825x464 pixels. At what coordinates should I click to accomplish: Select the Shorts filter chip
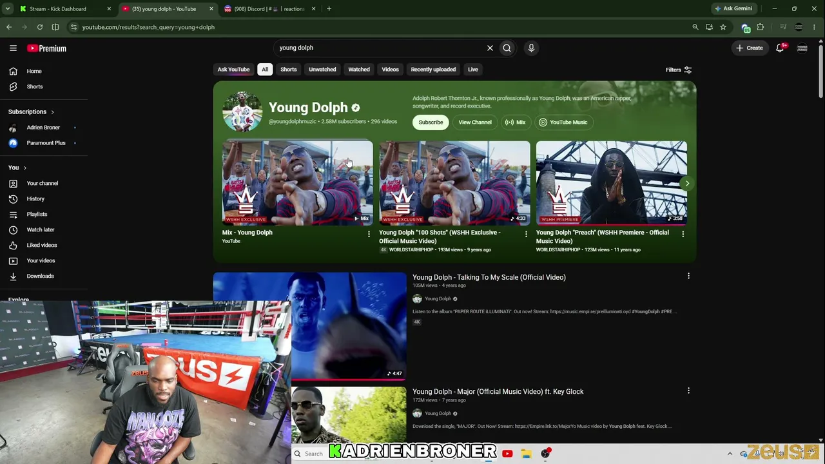point(289,70)
